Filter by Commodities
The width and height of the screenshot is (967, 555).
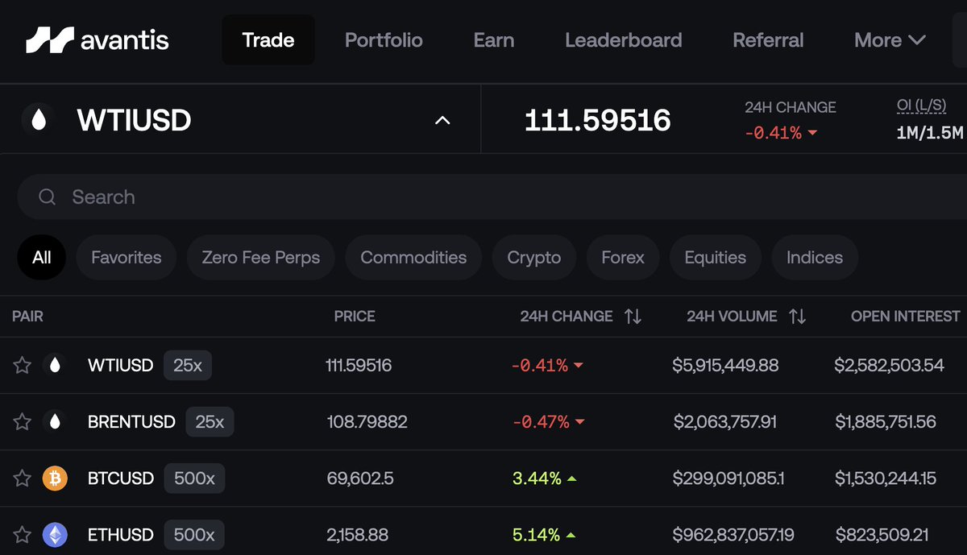[413, 258]
